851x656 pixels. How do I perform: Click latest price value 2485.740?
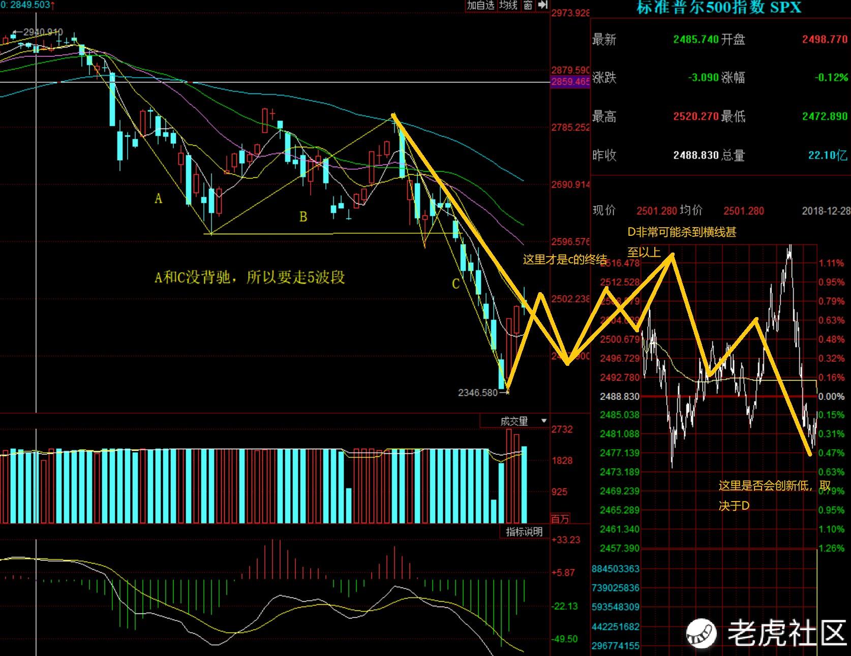pyautogui.click(x=696, y=39)
